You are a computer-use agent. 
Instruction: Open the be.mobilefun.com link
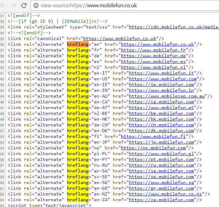point(162,113)
